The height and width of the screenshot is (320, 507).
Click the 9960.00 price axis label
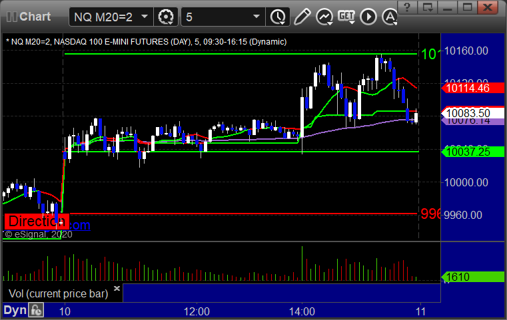click(x=463, y=215)
